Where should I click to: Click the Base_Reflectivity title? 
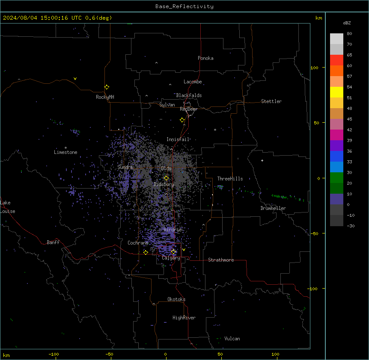(x=184, y=6)
